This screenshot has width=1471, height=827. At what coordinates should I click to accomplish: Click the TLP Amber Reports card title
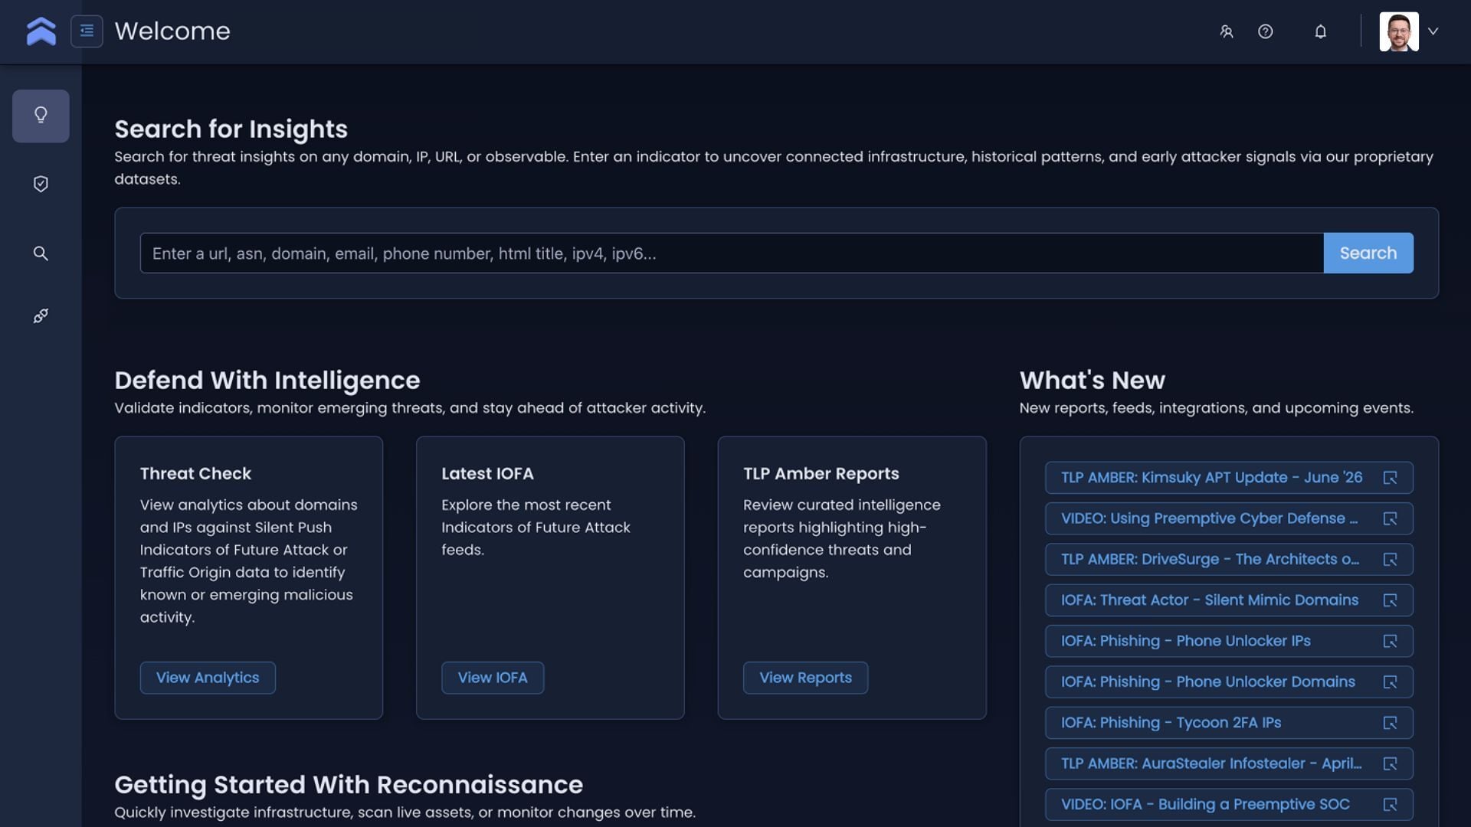coord(821,474)
